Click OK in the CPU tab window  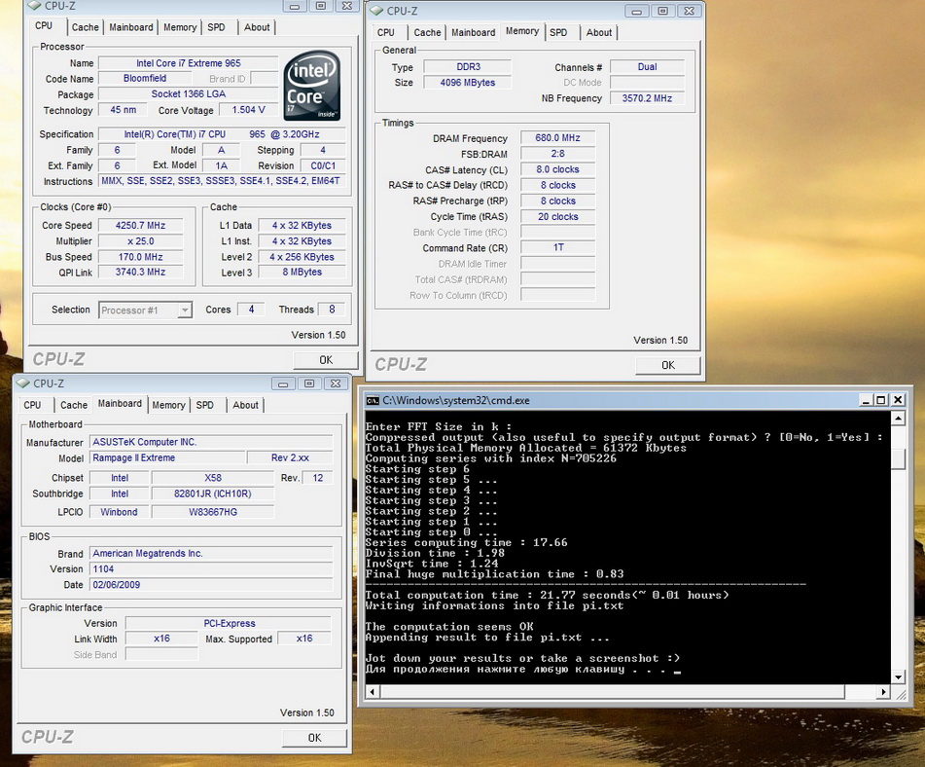point(326,359)
